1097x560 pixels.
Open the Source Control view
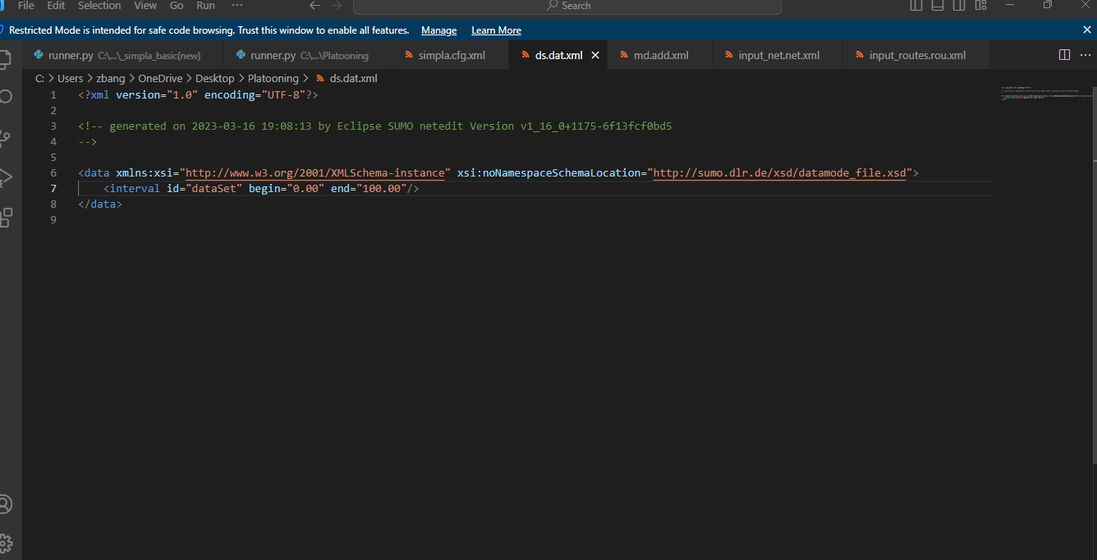click(5, 137)
